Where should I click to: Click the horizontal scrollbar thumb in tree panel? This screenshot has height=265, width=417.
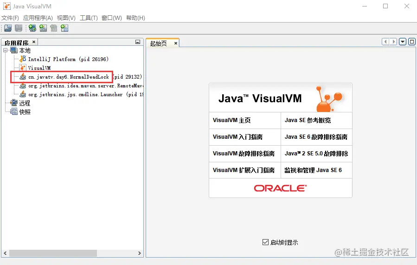click(53, 253)
